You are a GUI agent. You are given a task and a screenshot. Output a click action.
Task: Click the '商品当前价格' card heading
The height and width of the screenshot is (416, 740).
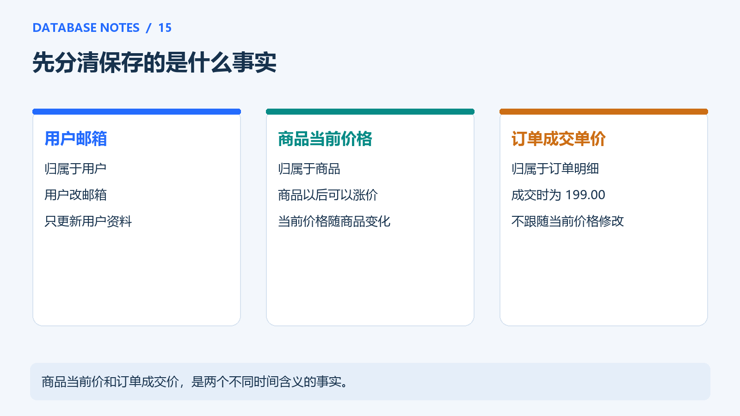(x=325, y=139)
